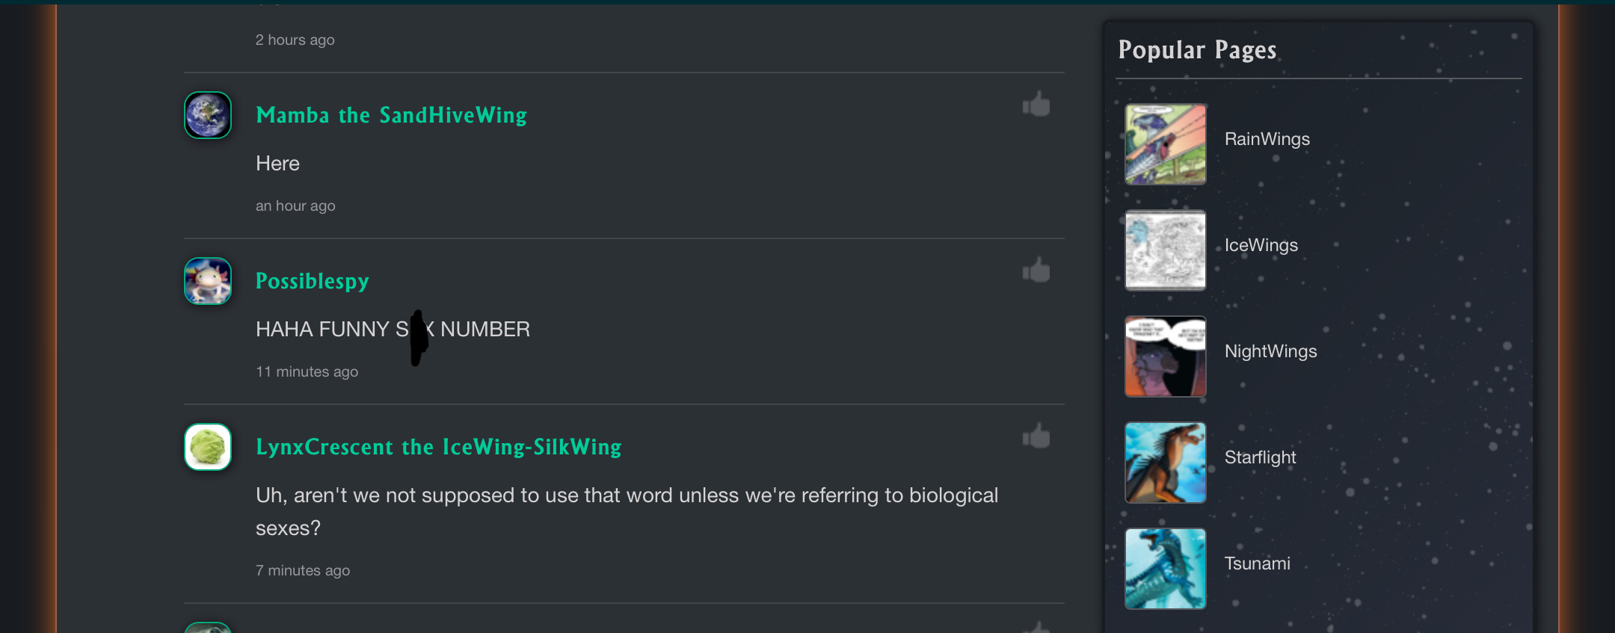Image resolution: width=1615 pixels, height=633 pixels.
Task: Go to the RainWings popular page
Action: coord(1267,139)
